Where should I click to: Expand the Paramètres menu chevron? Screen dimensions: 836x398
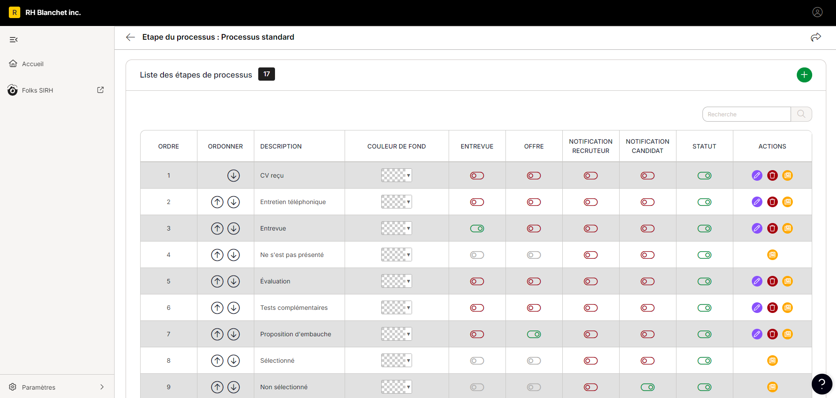pos(102,387)
